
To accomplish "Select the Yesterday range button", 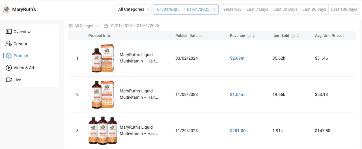I will click(x=232, y=9).
